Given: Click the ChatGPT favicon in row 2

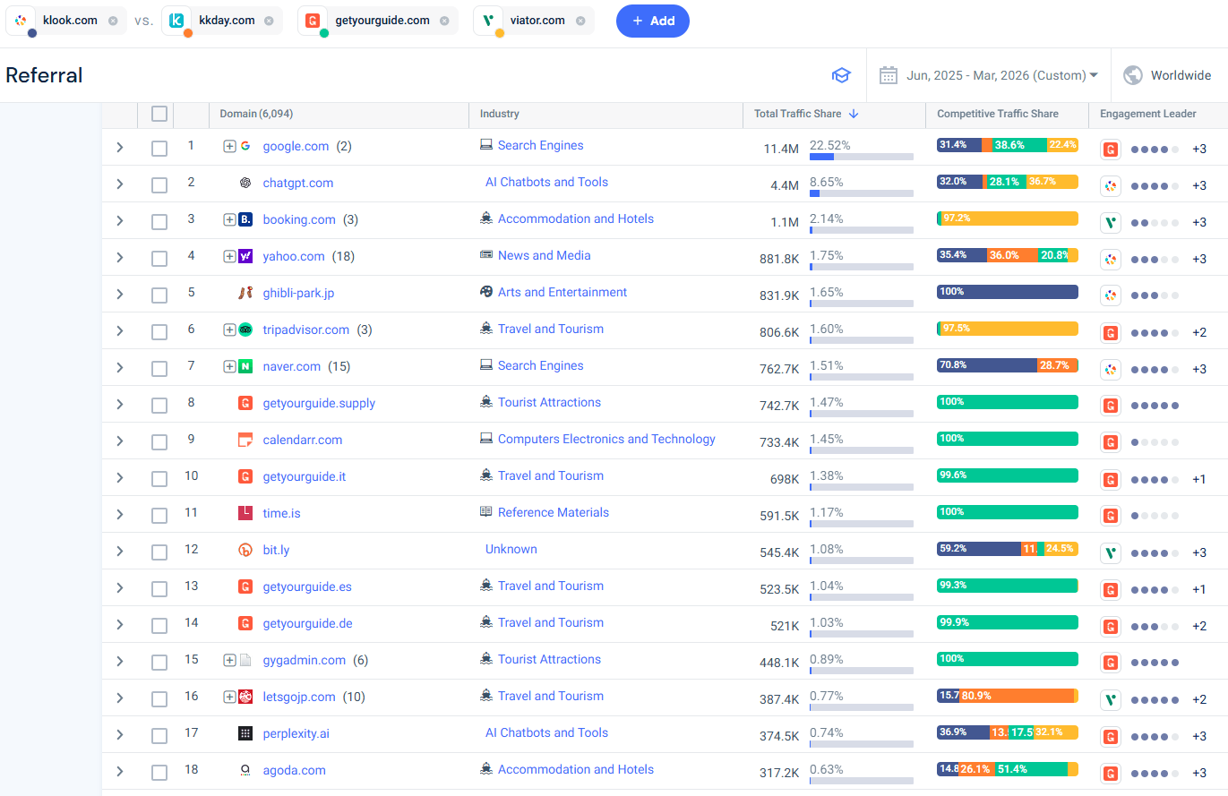Looking at the screenshot, I should pyautogui.click(x=245, y=183).
